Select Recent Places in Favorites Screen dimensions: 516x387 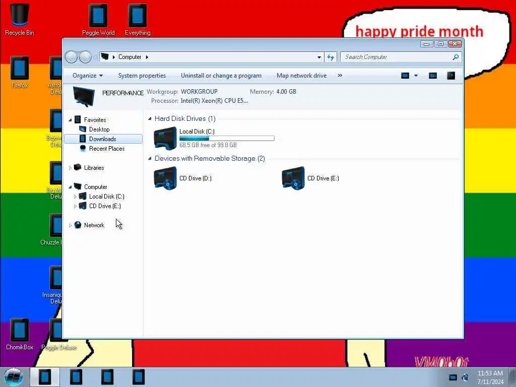pos(107,149)
